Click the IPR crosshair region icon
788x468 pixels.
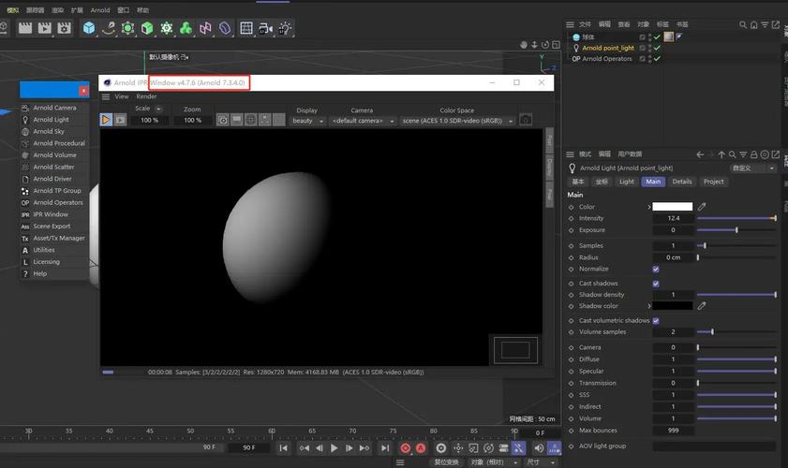[251, 120]
